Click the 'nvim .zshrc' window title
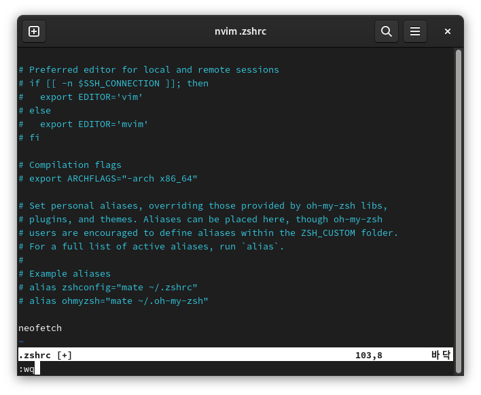The image size is (481, 395). (x=240, y=31)
